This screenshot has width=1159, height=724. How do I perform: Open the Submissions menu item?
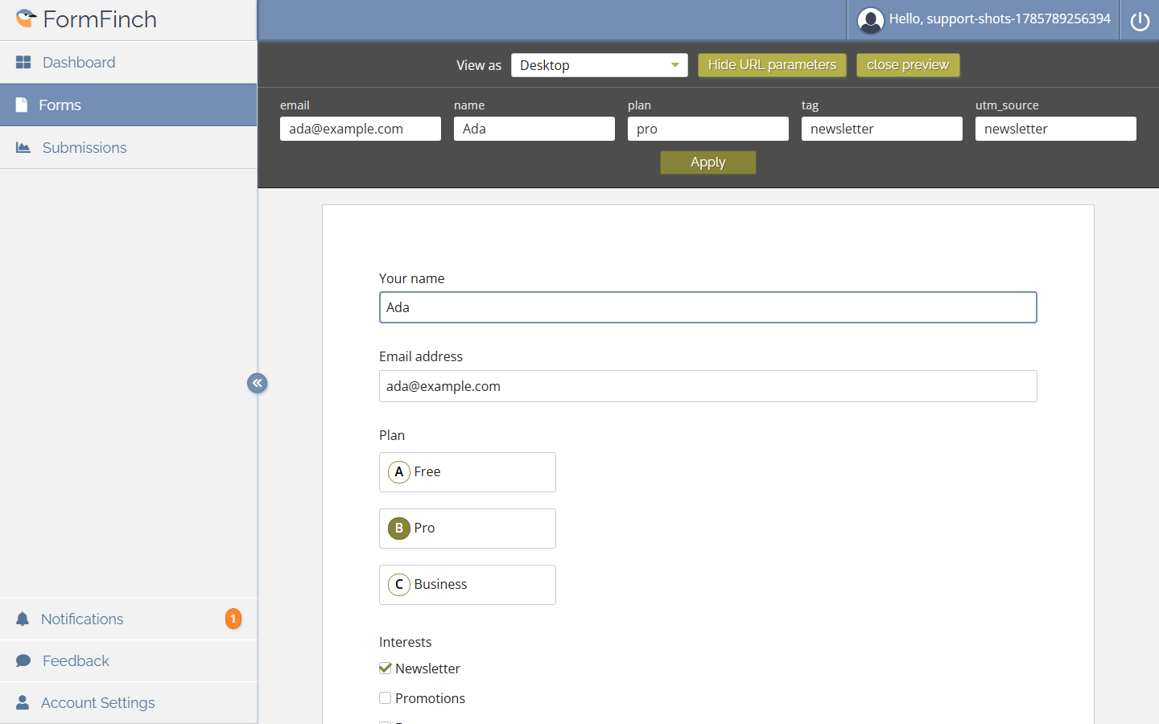129,147
